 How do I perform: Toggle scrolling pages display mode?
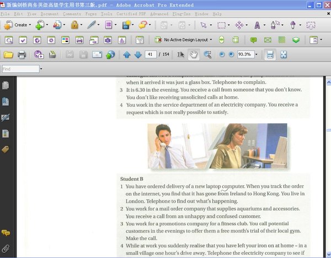(x=270, y=54)
